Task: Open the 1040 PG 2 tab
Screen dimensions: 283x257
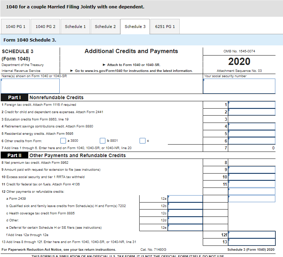Action: (45, 27)
